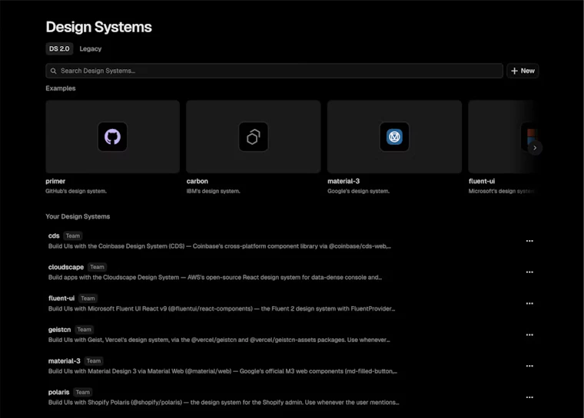Click the Team badge beside cloudscape

(x=98, y=267)
